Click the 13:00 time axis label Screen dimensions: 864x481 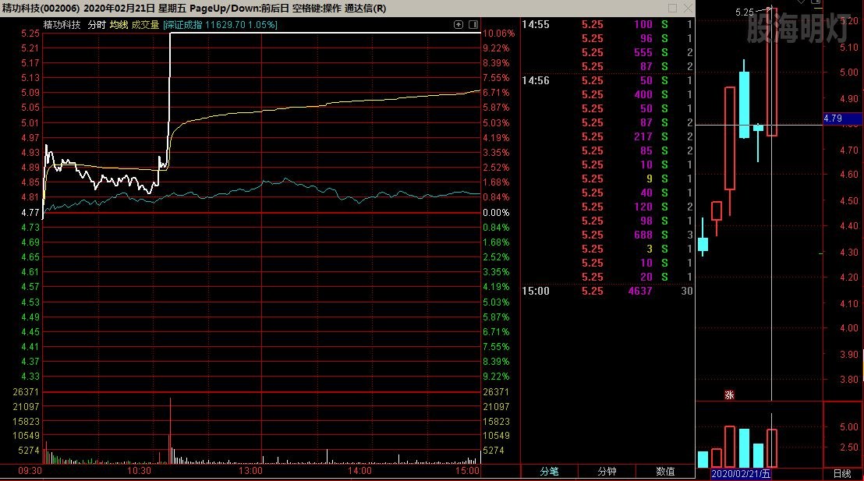pos(251,471)
